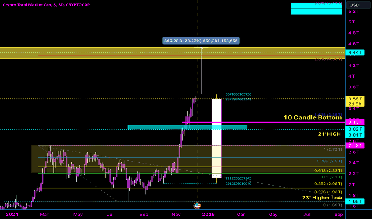
Task: Open the USD currency selector
Action: (x=358, y=5)
